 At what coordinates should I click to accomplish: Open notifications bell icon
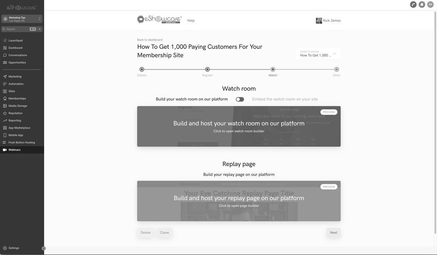pos(422,4)
